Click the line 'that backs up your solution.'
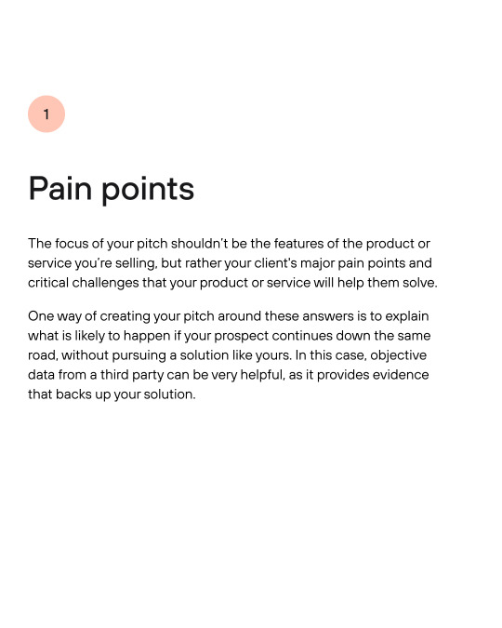Viewport: 502px width, 628px height. [x=112, y=394]
